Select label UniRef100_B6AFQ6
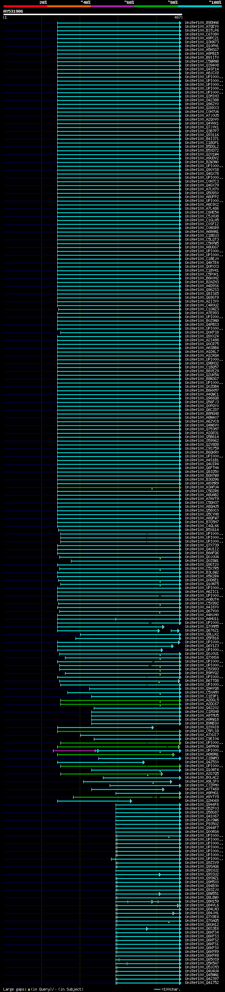This screenshot has height=992, width=225. click(201, 553)
